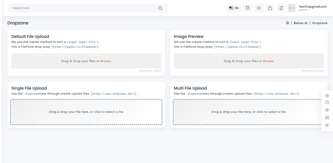The height and width of the screenshot is (163, 333).
Task: Click Browse in Image Preview dropzone
Action: (268, 61)
